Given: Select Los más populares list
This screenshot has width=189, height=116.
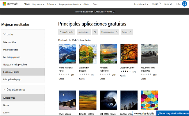Looking at the screenshot, I should point(12,57).
